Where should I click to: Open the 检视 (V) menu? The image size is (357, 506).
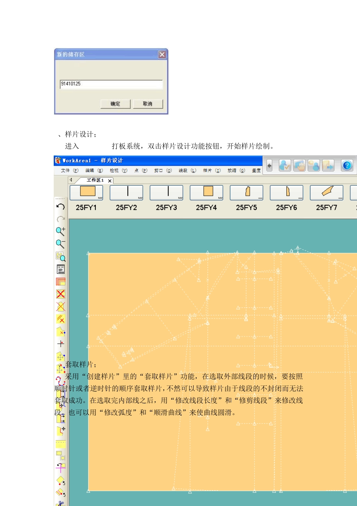tap(119, 171)
